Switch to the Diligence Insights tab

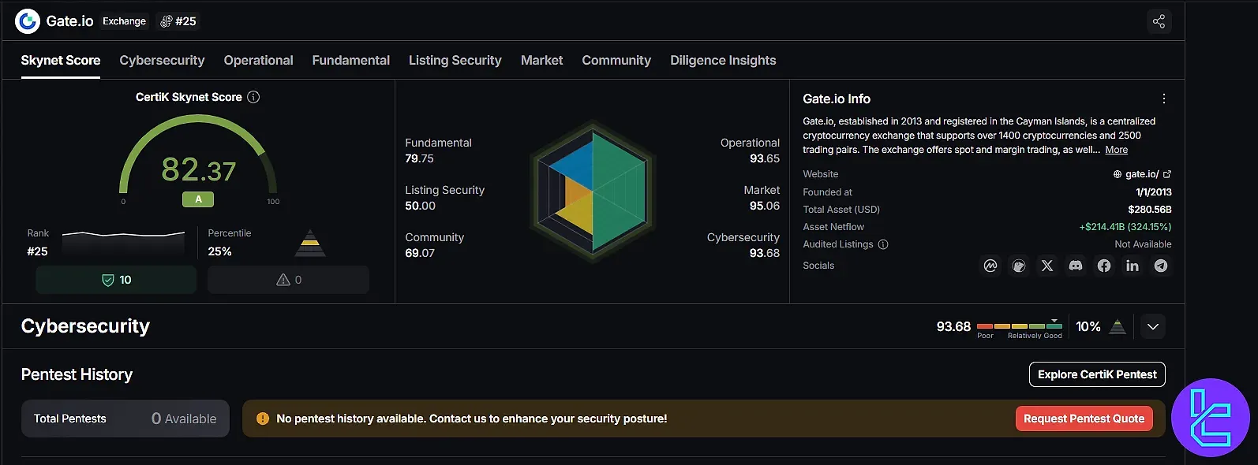[723, 61]
